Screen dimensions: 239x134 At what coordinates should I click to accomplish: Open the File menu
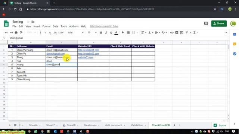click(x=14, y=26)
